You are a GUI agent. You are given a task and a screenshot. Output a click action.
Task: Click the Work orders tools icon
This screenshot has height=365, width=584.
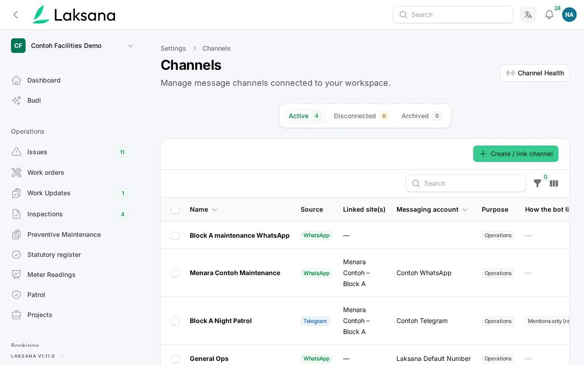point(16,172)
